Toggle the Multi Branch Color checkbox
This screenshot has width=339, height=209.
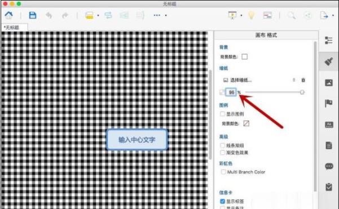coord(223,172)
